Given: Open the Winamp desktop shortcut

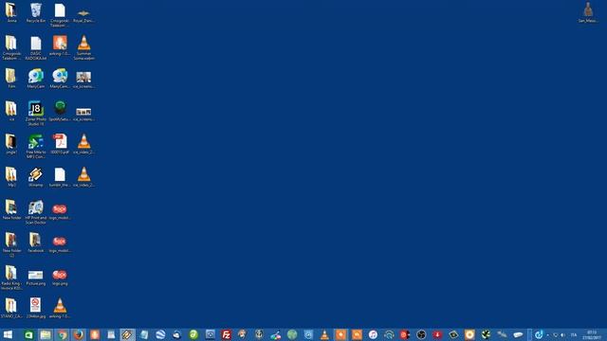Looking at the screenshot, I should [36, 177].
